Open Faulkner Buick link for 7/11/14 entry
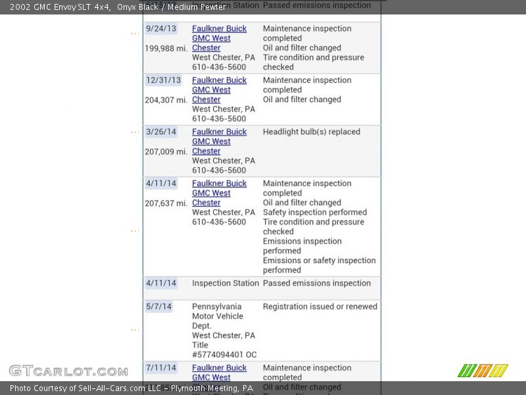Viewport: 526px width, 395px height. [219, 373]
